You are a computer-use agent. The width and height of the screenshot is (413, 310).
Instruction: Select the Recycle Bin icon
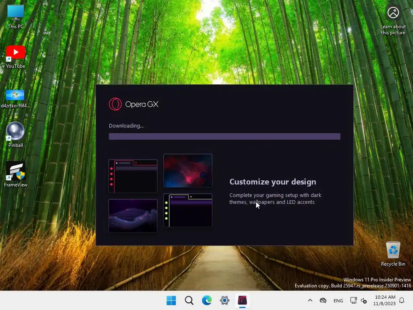[x=393, y=253]
